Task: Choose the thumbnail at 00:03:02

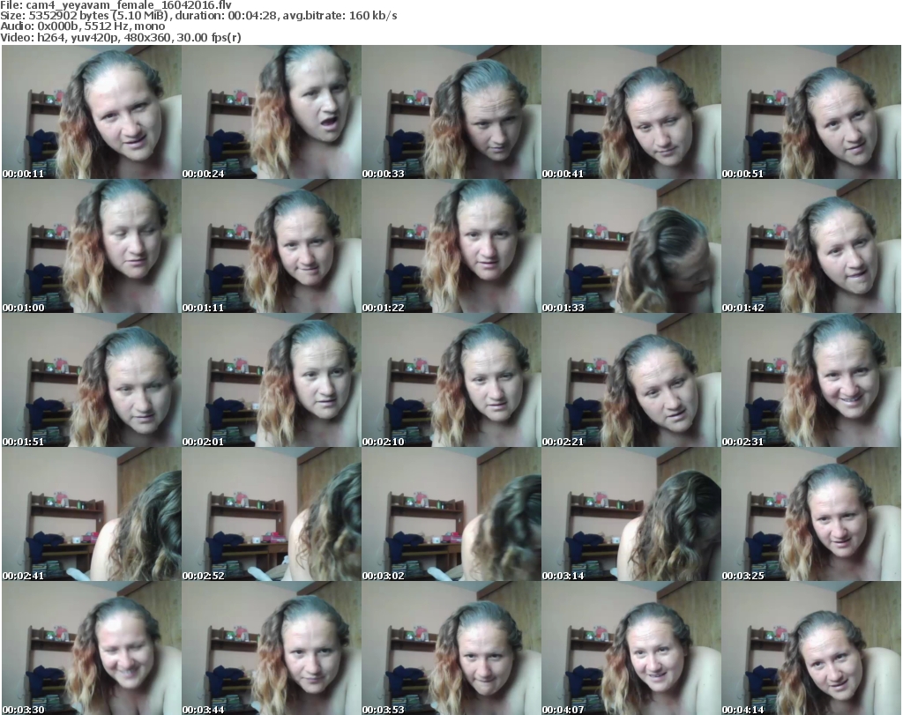Action: pyautogui.click(x=451, y=515)
